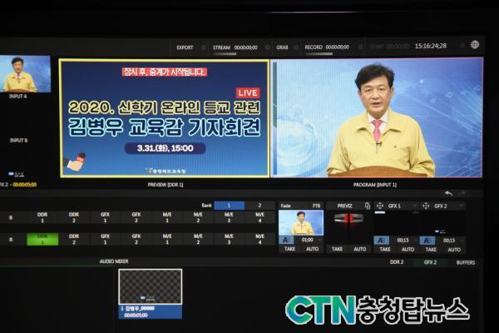Select the 김병우_00000 clip thumbnail
This screenshot has height=333, width=499.
(x=150, y=287)
